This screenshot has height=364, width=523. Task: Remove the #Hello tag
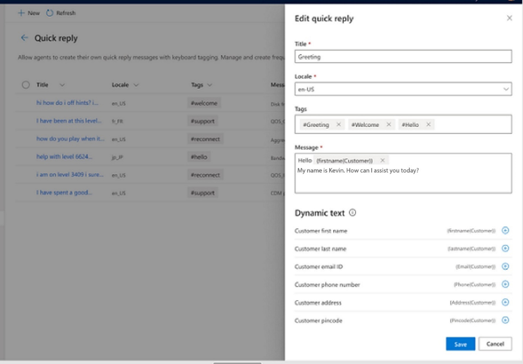point(428,125)
